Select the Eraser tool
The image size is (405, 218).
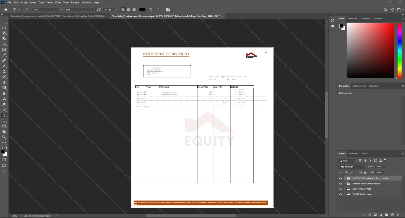[4, 82]
